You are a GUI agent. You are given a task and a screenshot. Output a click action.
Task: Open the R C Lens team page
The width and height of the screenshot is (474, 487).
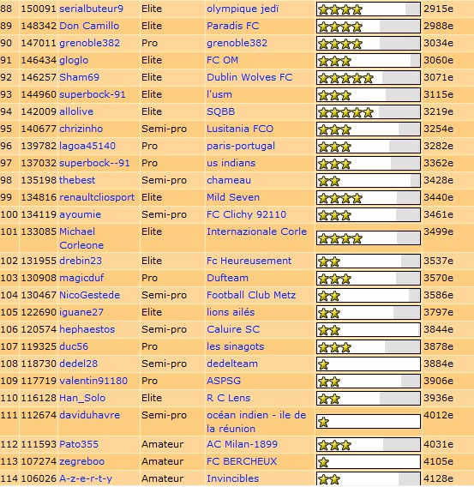229,398
